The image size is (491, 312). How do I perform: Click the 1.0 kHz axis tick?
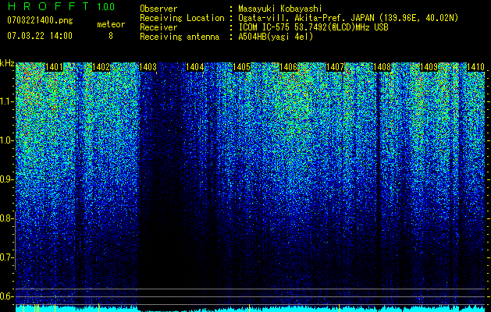click(6, 140)
